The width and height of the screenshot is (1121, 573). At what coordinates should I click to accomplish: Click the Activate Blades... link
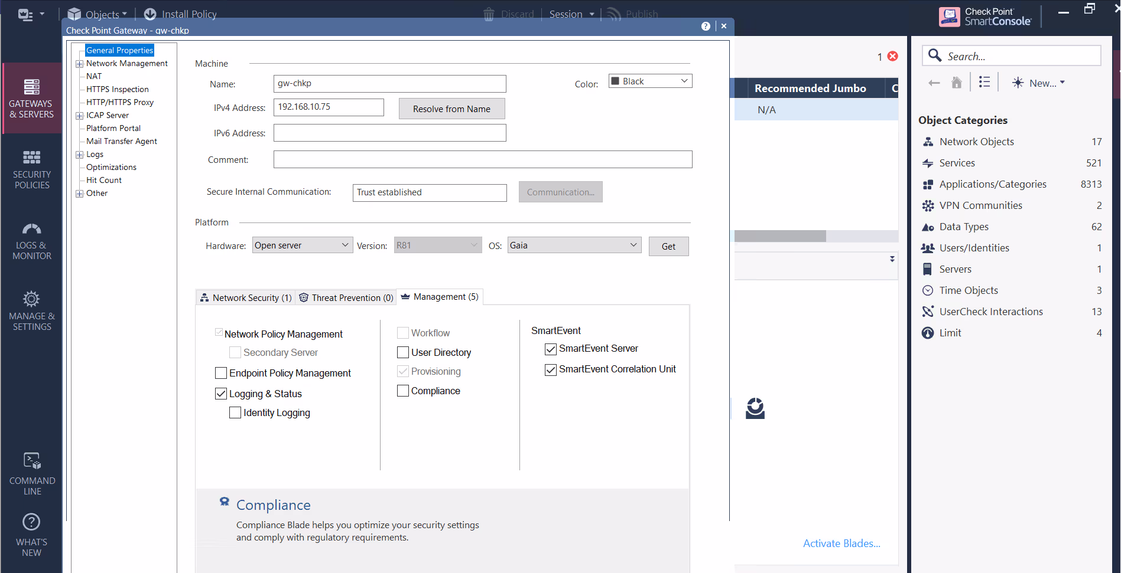(841, 543)
